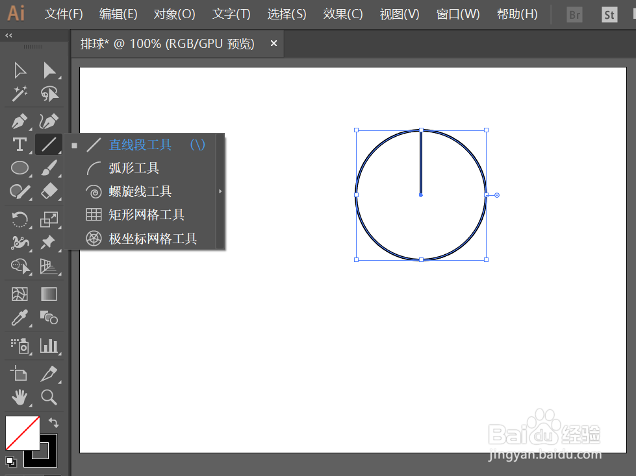Open Adobe Bridge via the Br icon
The image size is (636, 476).
click(574, 13)
